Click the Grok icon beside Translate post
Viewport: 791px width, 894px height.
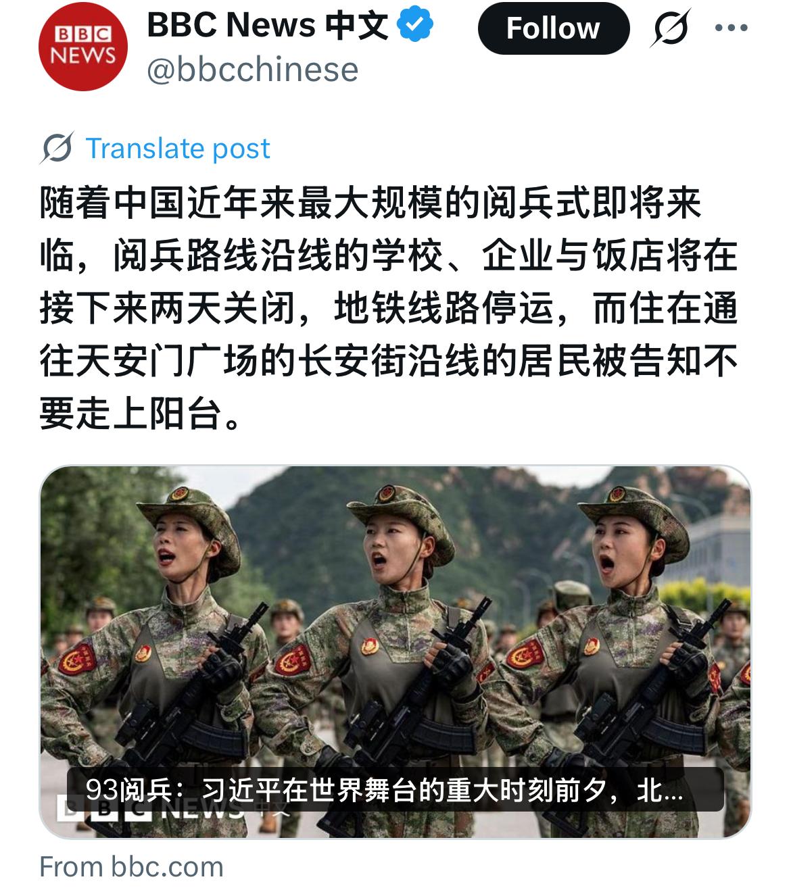57,148
